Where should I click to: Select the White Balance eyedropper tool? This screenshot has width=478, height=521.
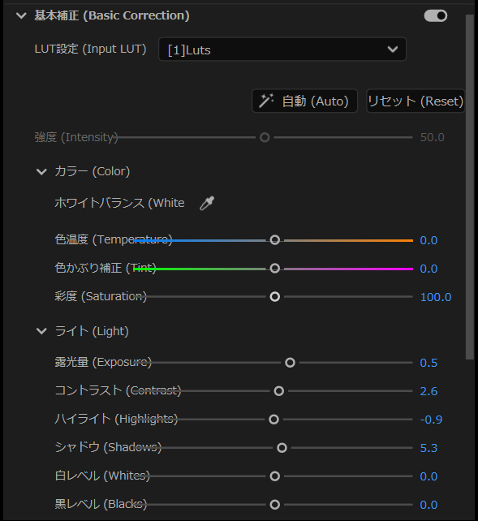(x=207, y=203)
